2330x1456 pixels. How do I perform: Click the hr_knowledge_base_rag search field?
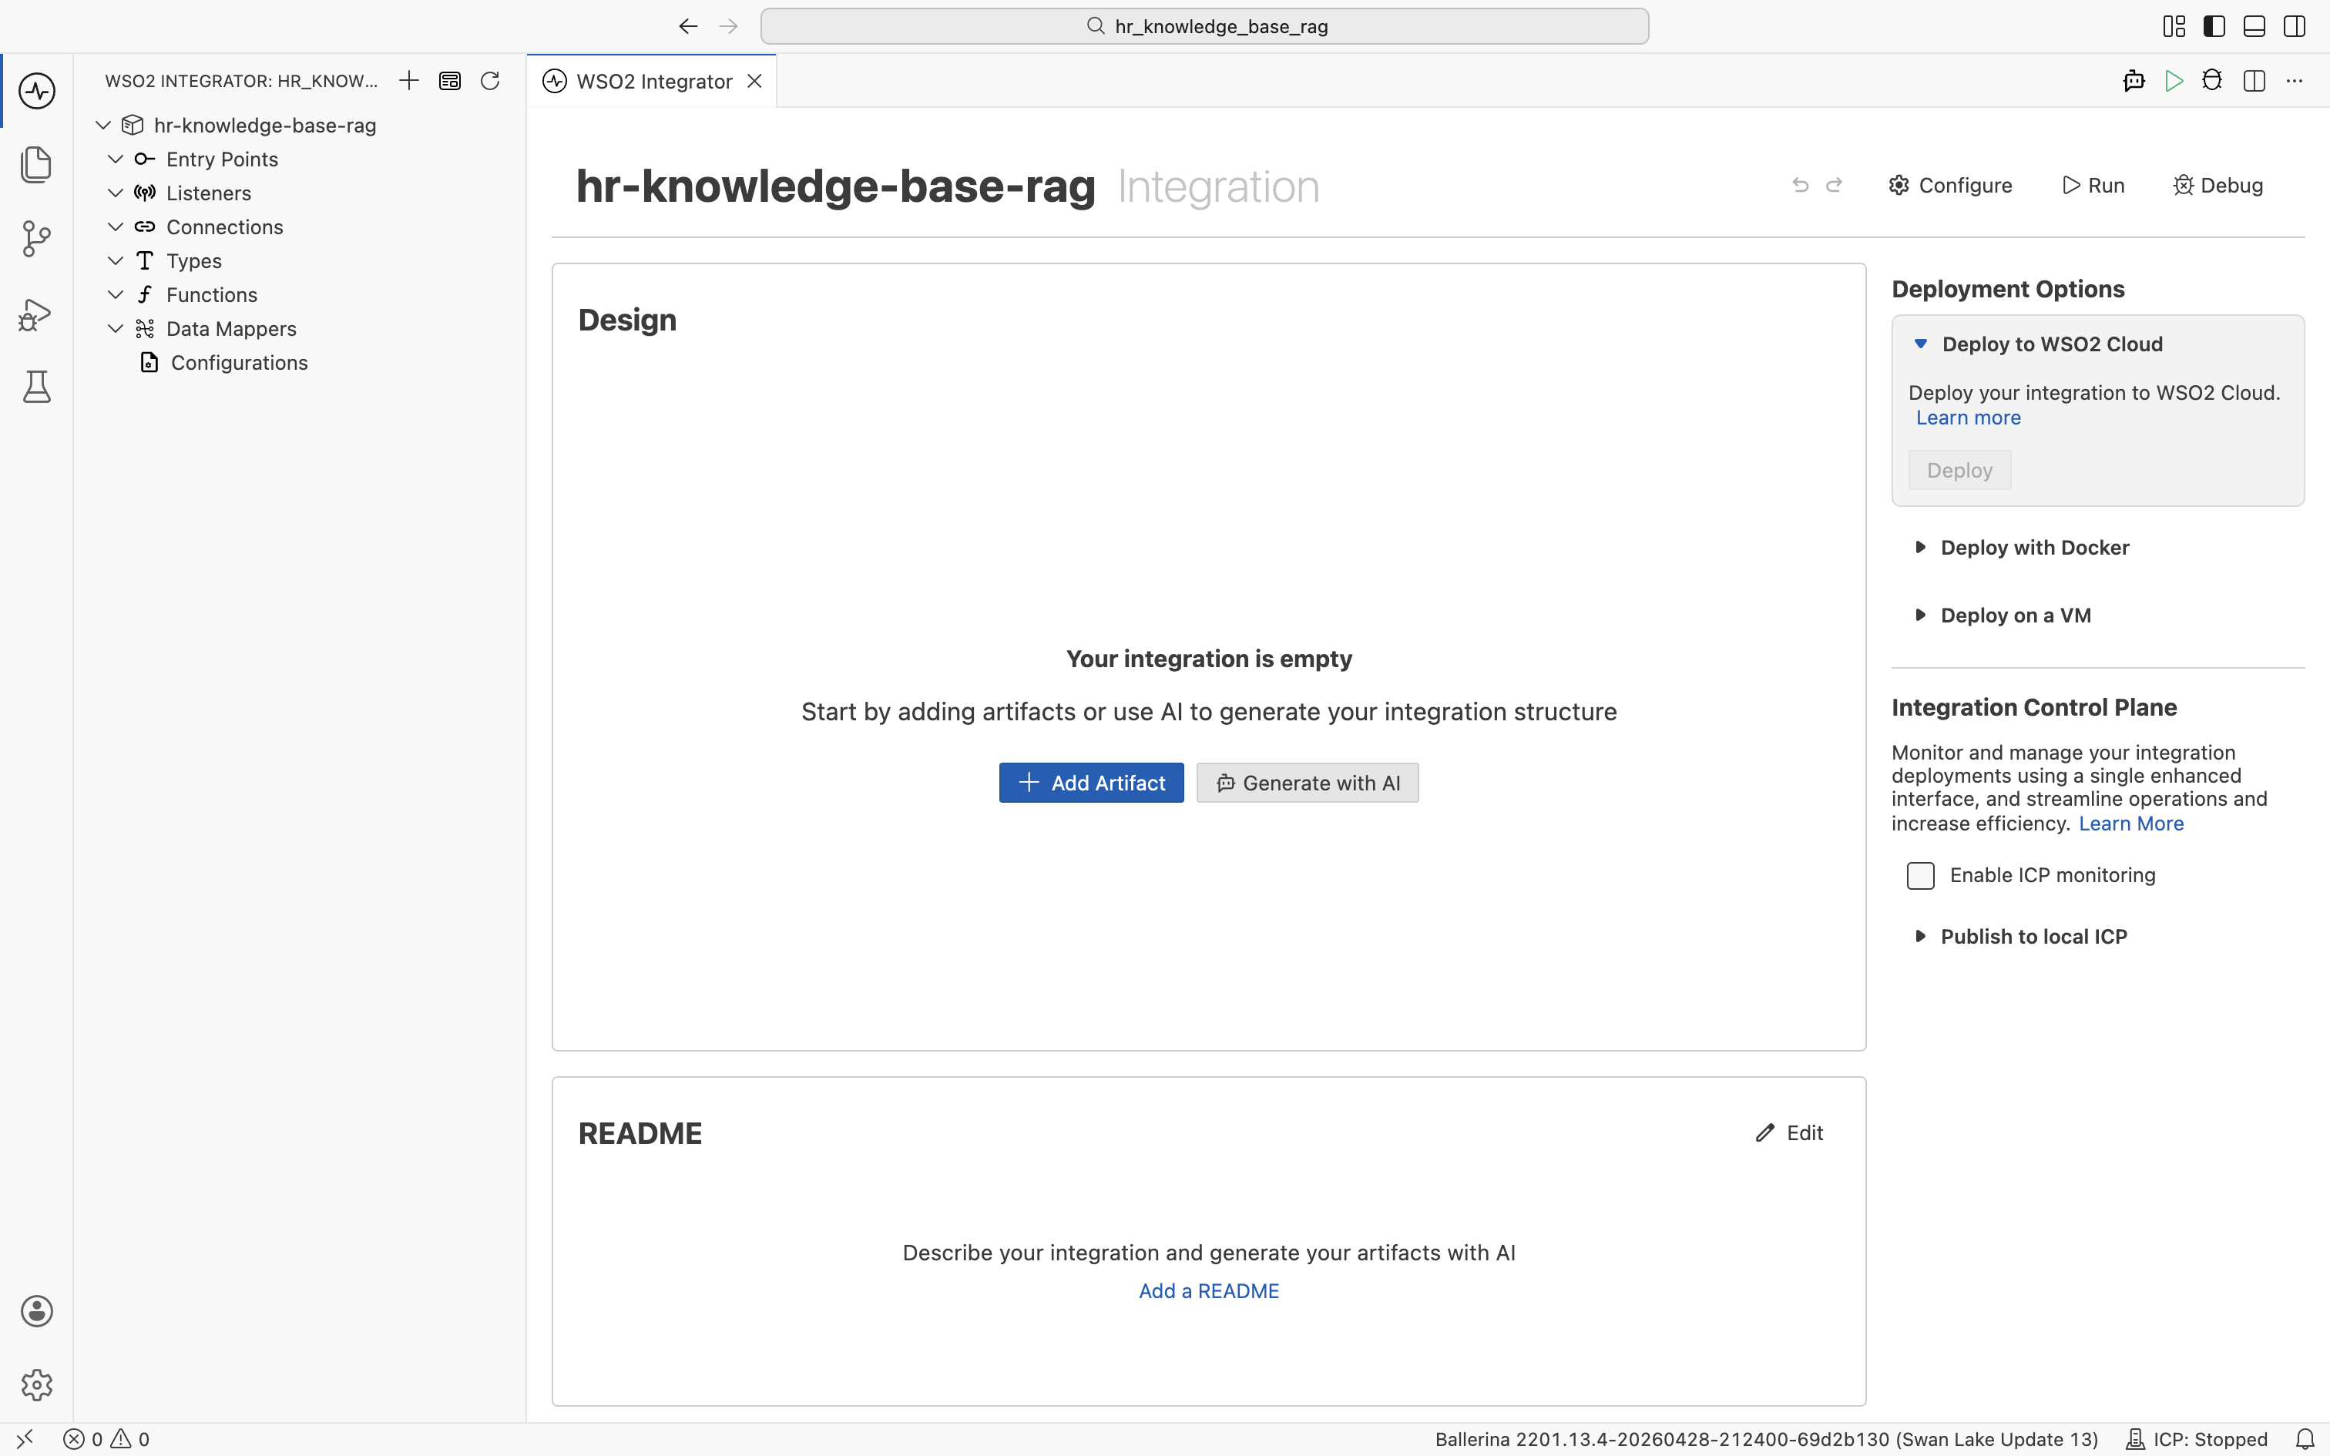(x=1204, y=26)
